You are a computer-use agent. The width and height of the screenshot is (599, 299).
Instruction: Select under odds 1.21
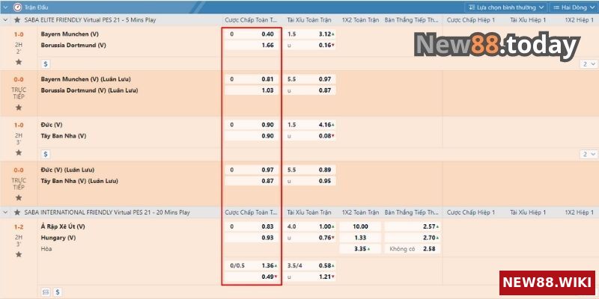point(311,277)
